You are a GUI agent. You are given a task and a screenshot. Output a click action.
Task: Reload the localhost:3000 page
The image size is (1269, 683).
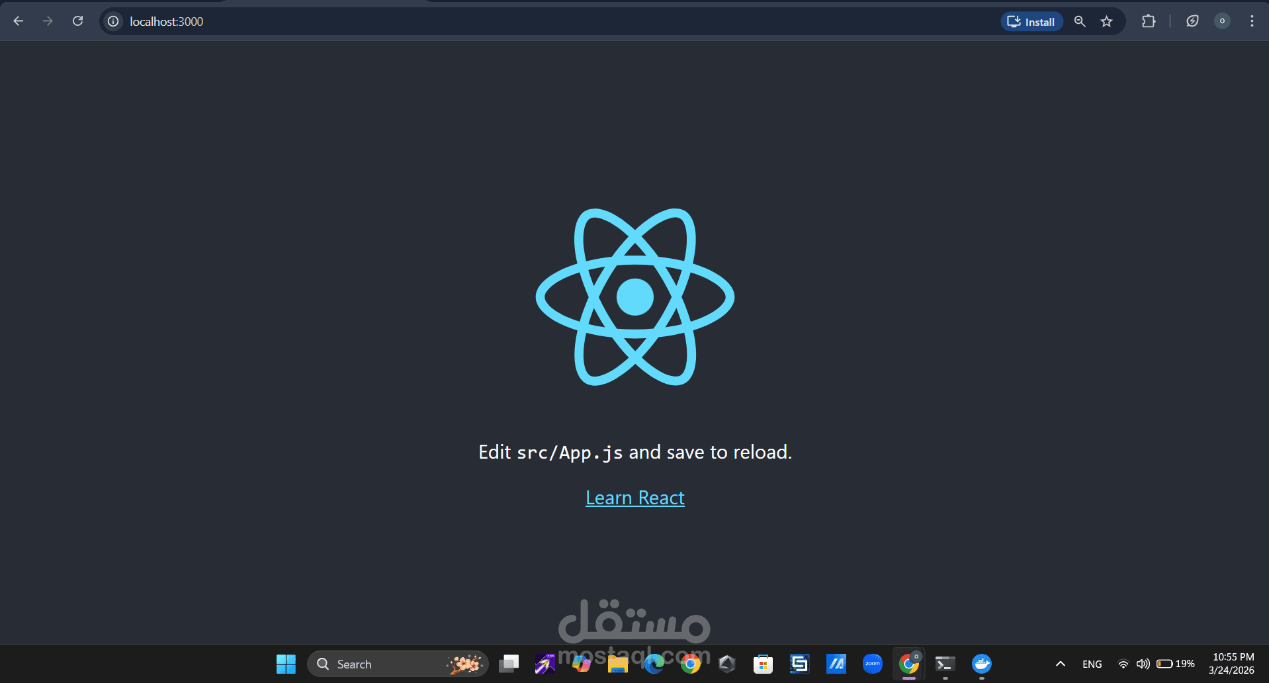pos(77,21)
